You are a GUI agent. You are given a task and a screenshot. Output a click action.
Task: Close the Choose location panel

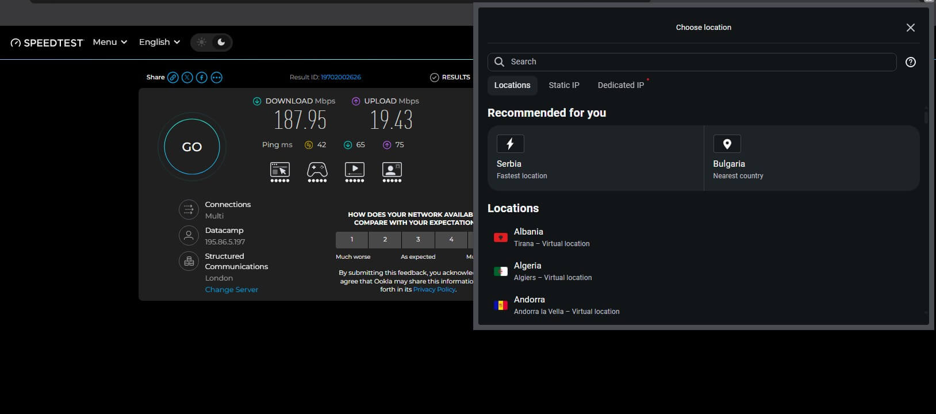click(x=911, y=28)
